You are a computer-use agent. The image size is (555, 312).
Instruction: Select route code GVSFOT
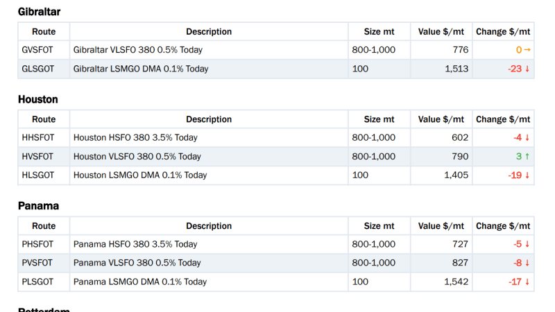(x=37, y=50)
